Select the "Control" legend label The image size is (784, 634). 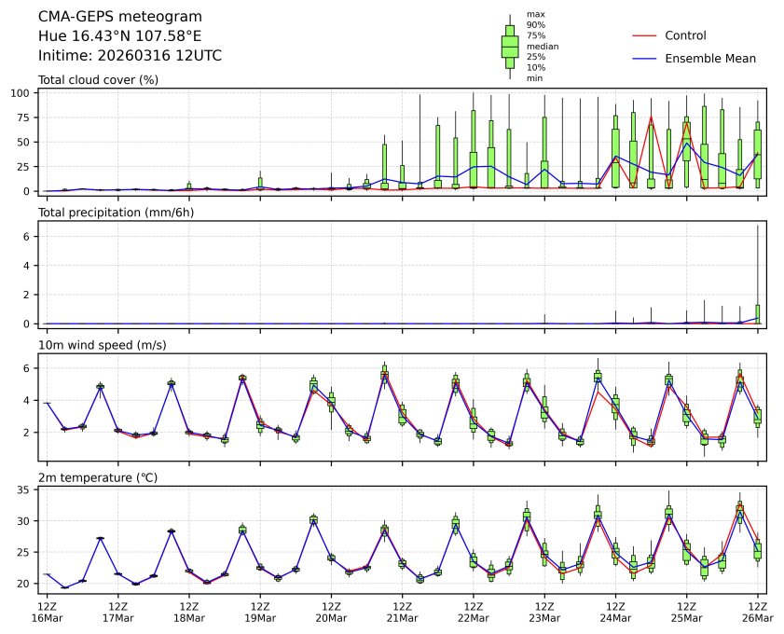(x=685, y=35)
